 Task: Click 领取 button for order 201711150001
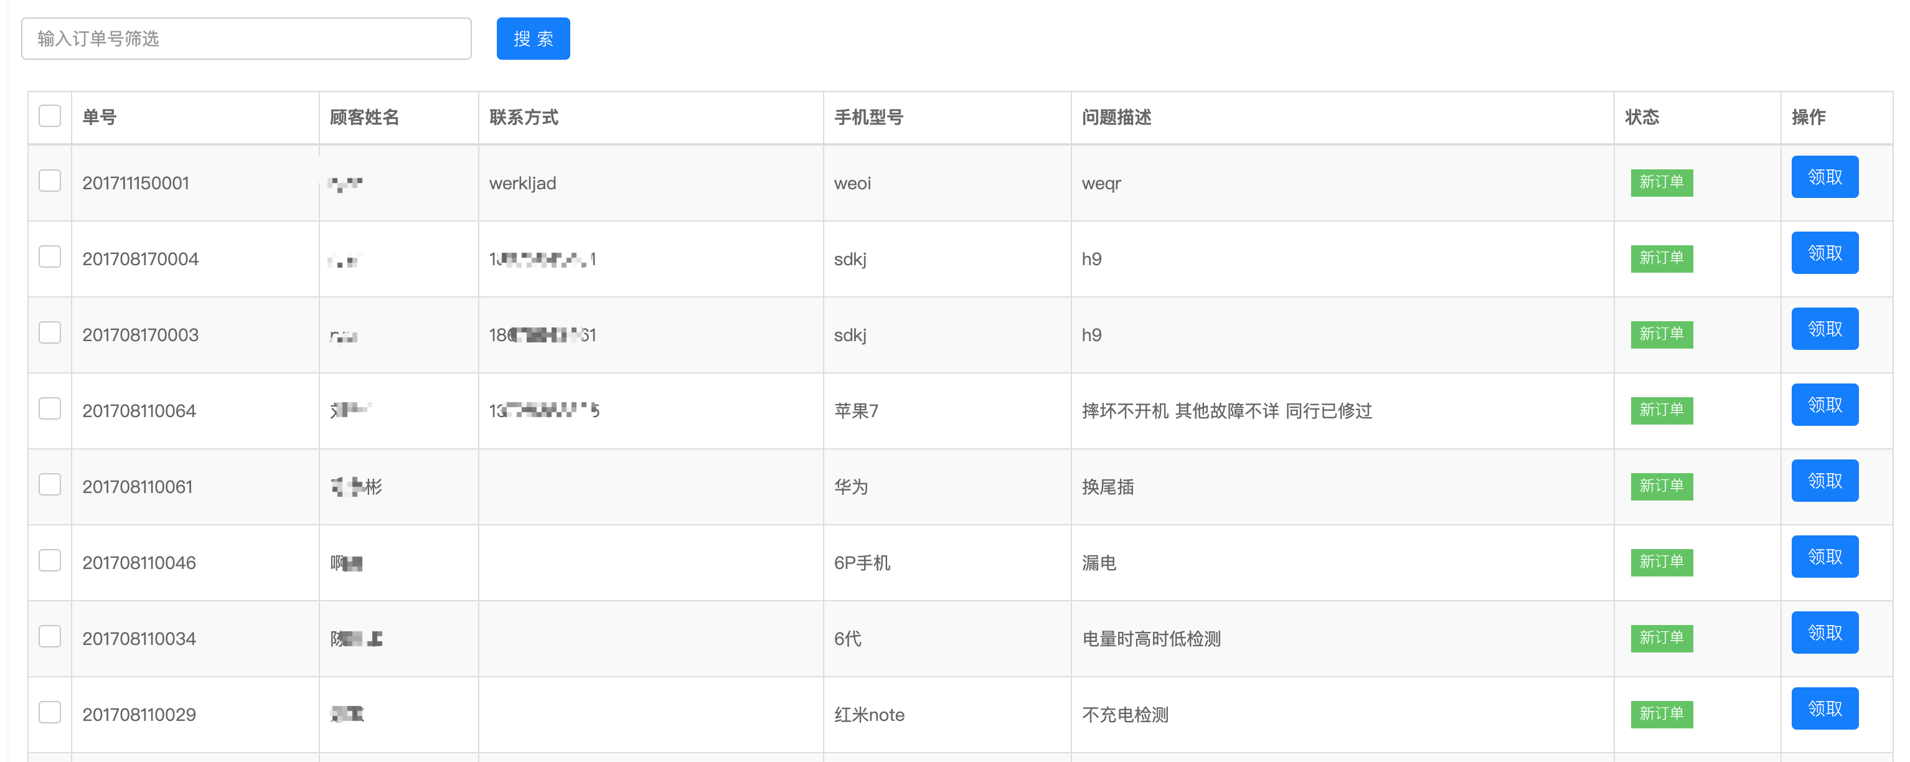click(1824, 176)
